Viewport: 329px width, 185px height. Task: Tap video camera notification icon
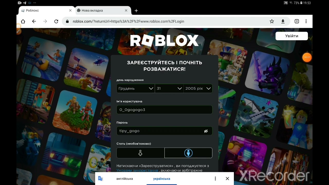20,3
